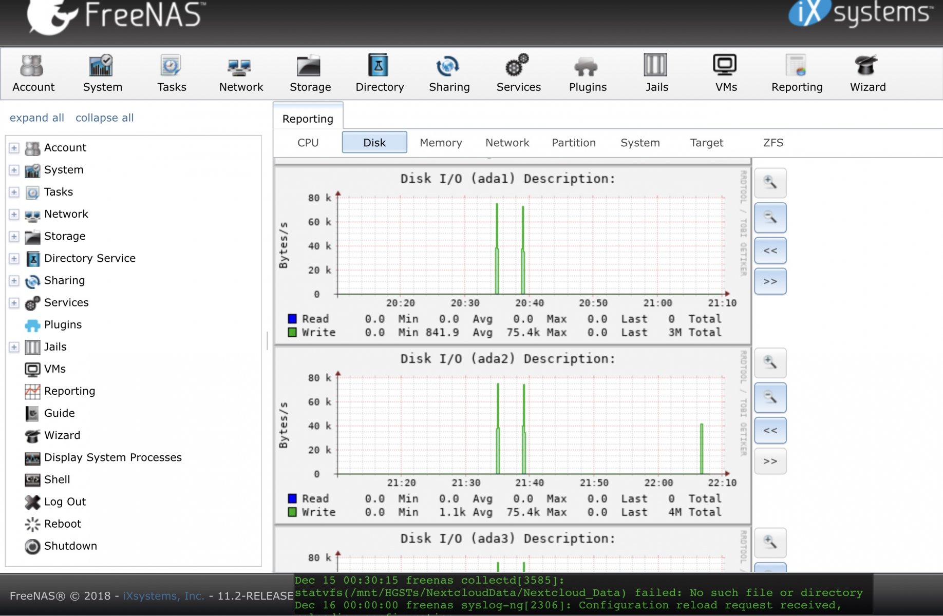Expand the Storage tree node
943x616 pixels.
14,236
